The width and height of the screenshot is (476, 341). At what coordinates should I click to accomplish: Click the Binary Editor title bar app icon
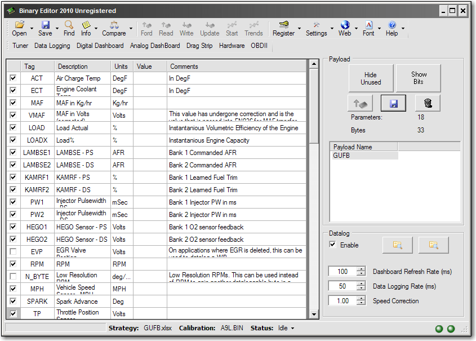coord(11,11)
